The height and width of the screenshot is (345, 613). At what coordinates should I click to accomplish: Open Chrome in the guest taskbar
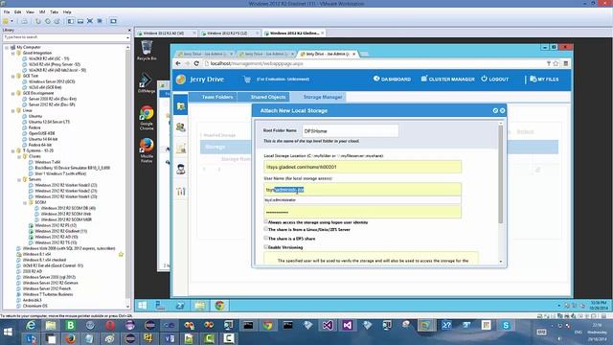point(219,306)
